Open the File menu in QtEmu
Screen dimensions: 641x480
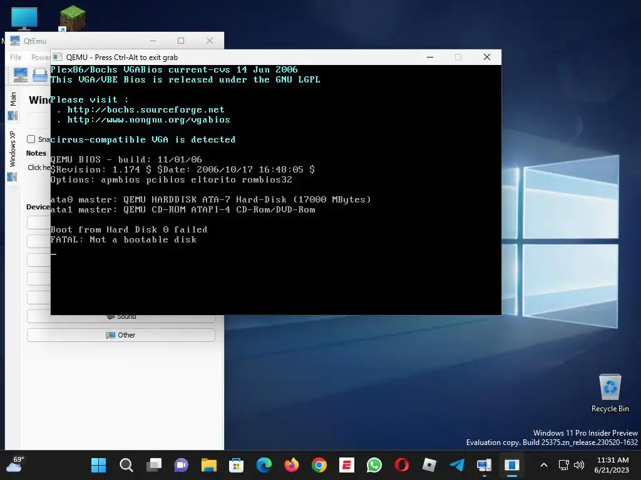tap(16, 57)
